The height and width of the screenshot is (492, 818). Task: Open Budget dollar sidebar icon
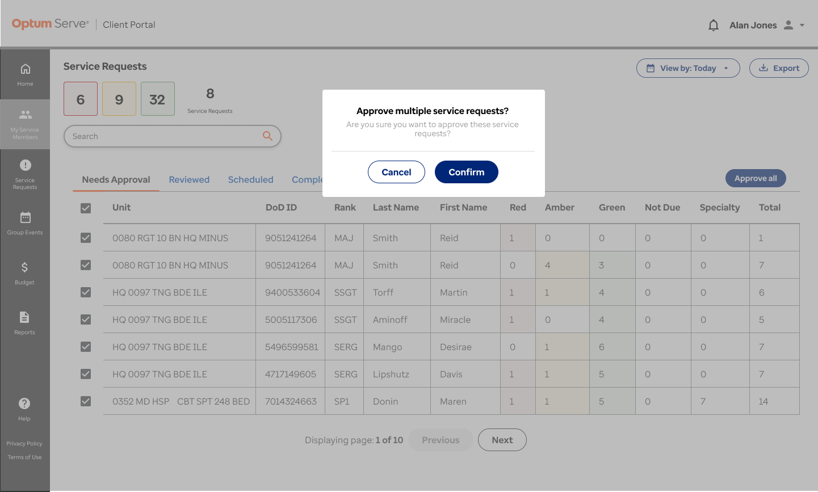click(x=24, y=267)
